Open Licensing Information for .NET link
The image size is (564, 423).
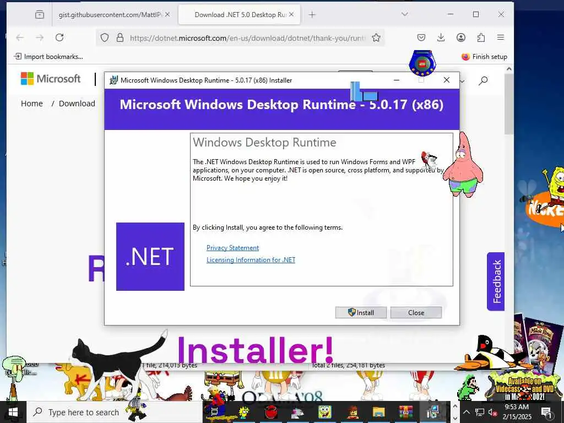click(x=251, y=260)
